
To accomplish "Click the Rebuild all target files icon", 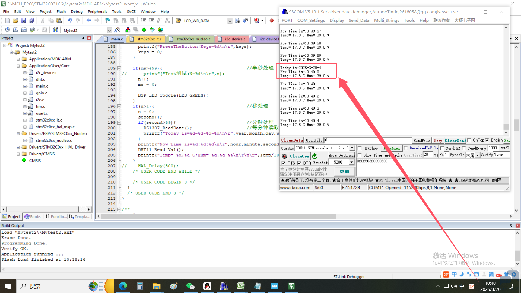I will (24, 30).
